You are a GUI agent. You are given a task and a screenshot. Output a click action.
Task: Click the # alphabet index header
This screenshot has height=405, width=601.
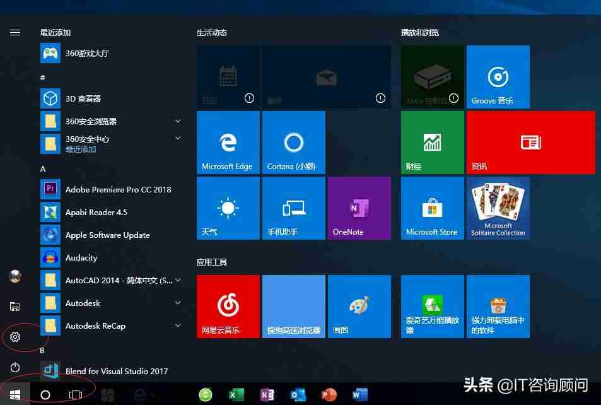click(x=42, y=78)
